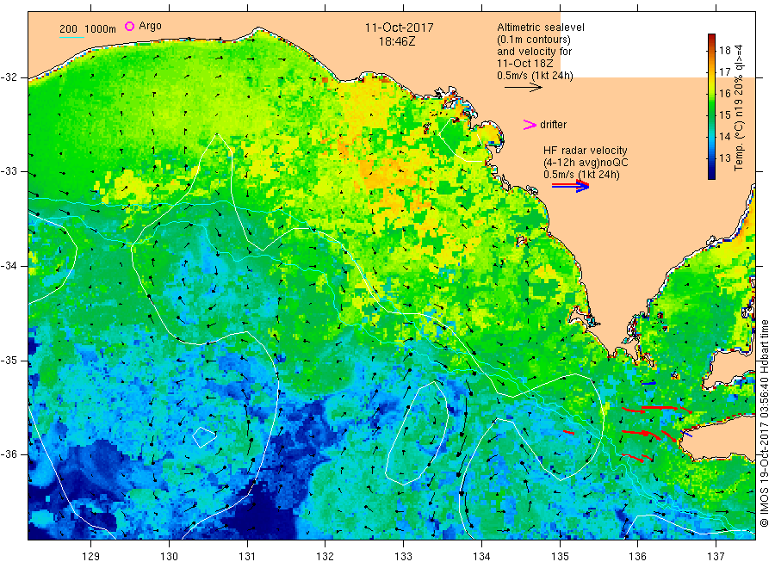Click the color bar value '18'
This screenshot has width=775, height=568.
pyautogui.click(x=724, y=51)
